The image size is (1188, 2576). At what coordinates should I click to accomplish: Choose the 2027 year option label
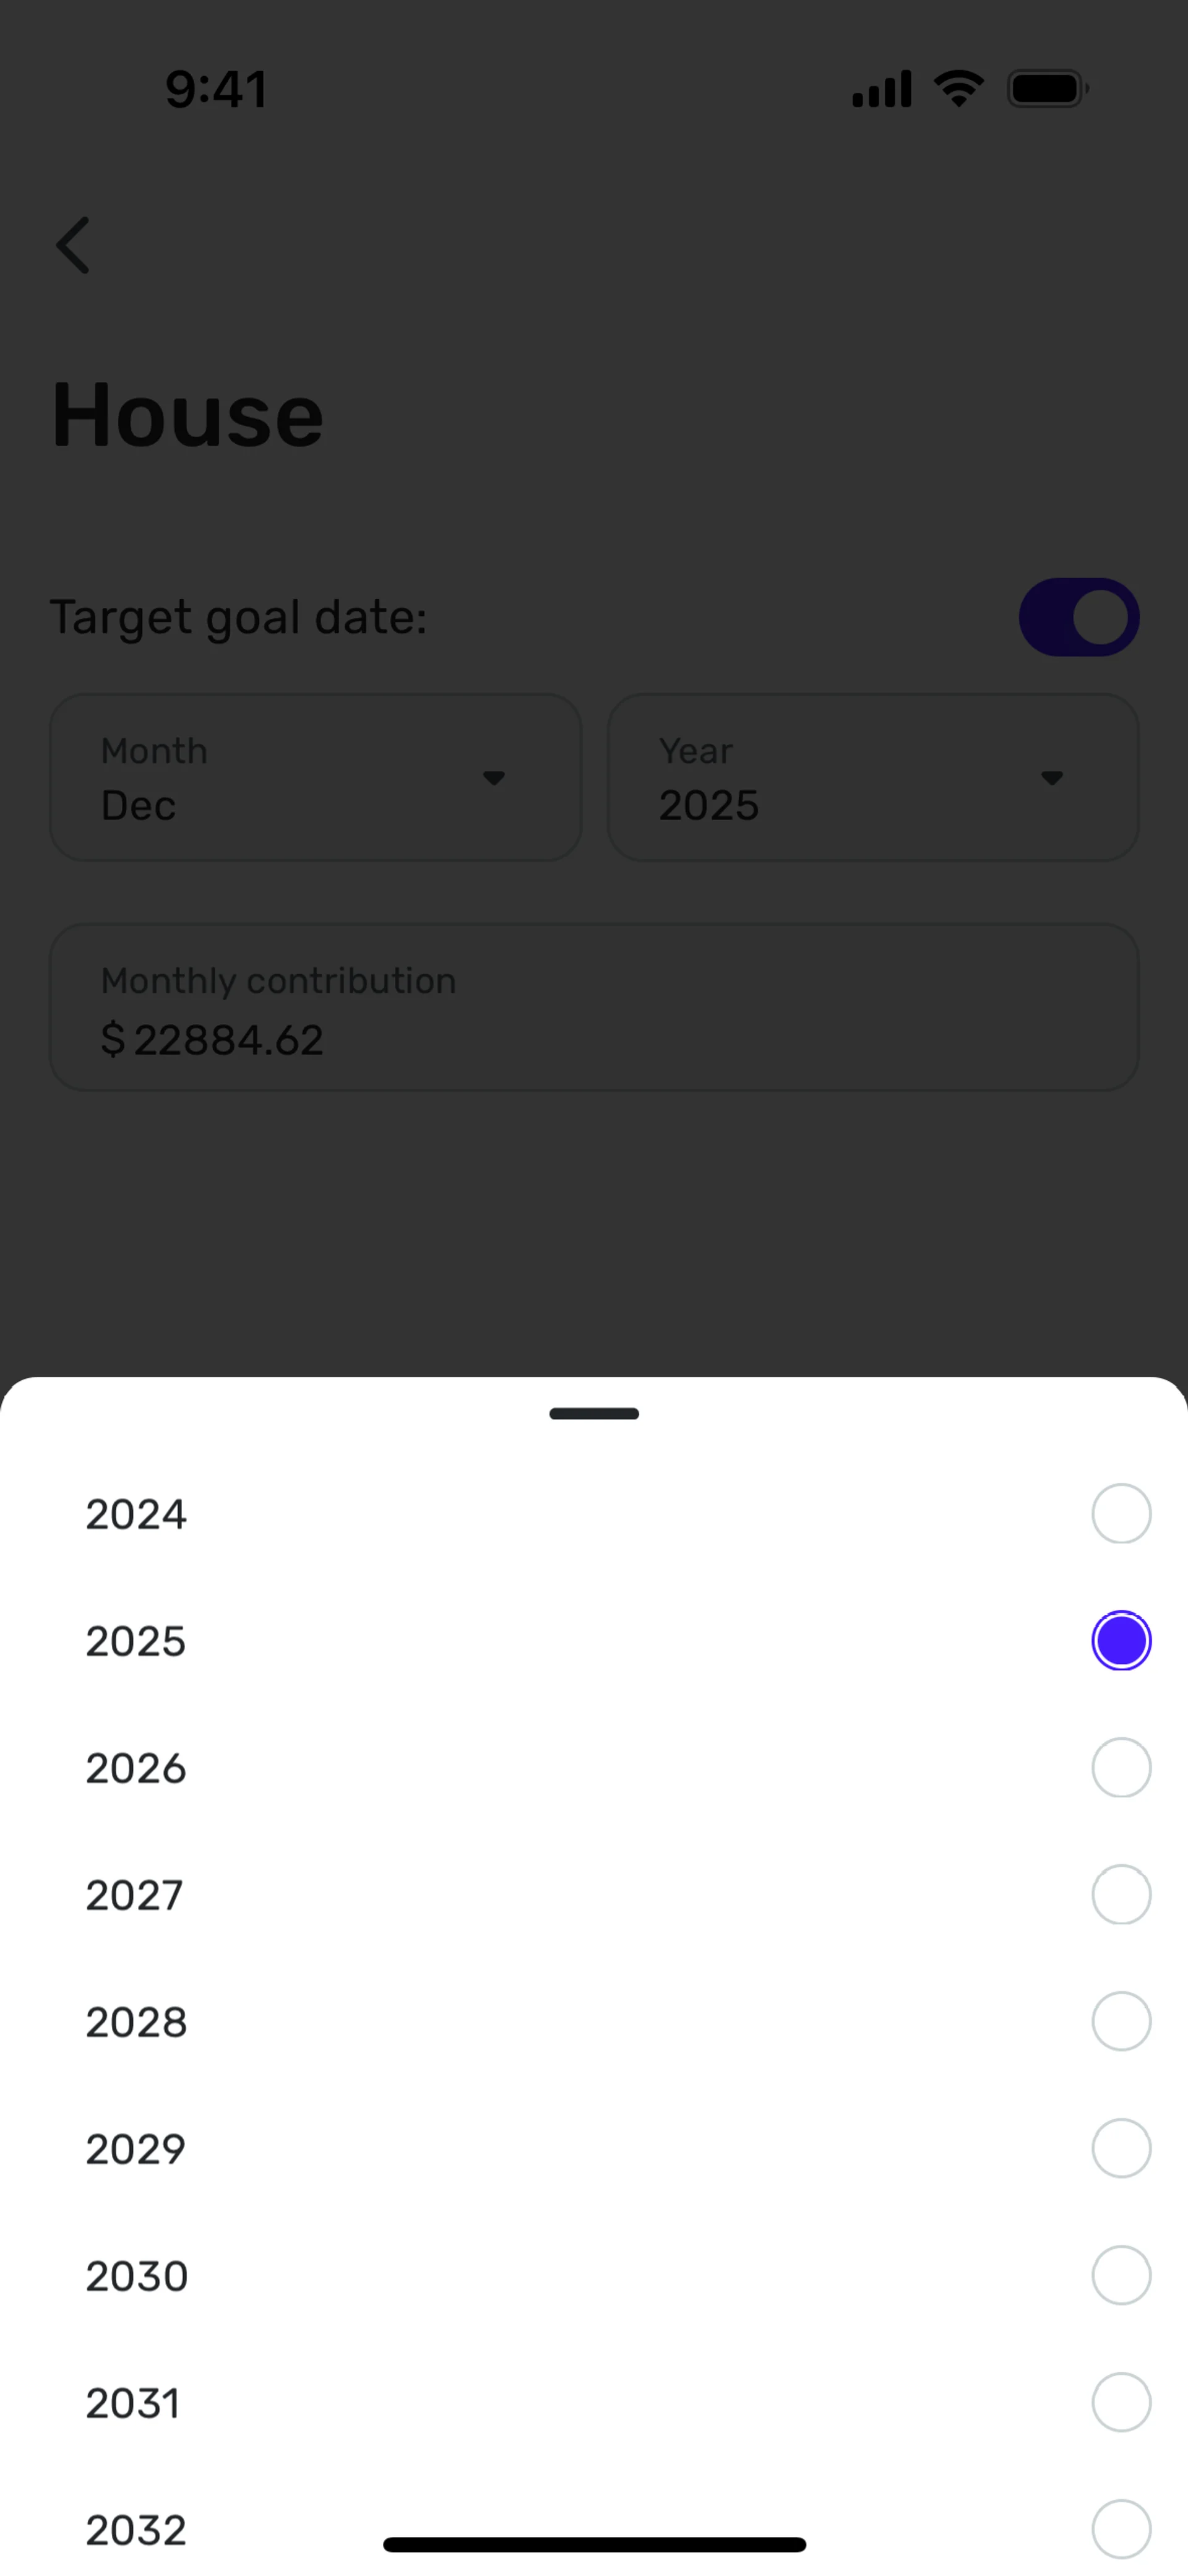click(135, 1895)
